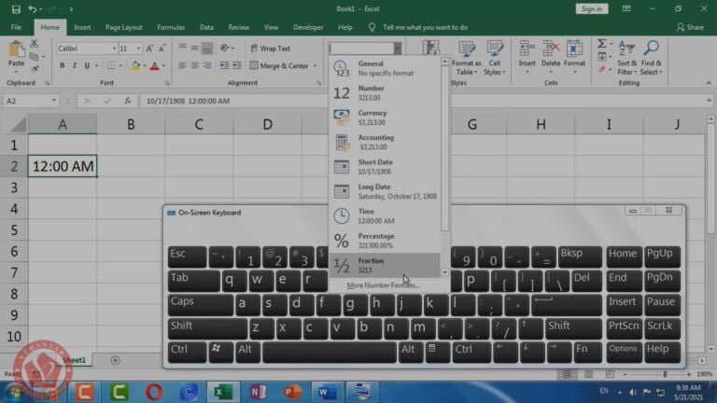
Task: Click the Font Color letter A icon
Action: pos(155,66)
